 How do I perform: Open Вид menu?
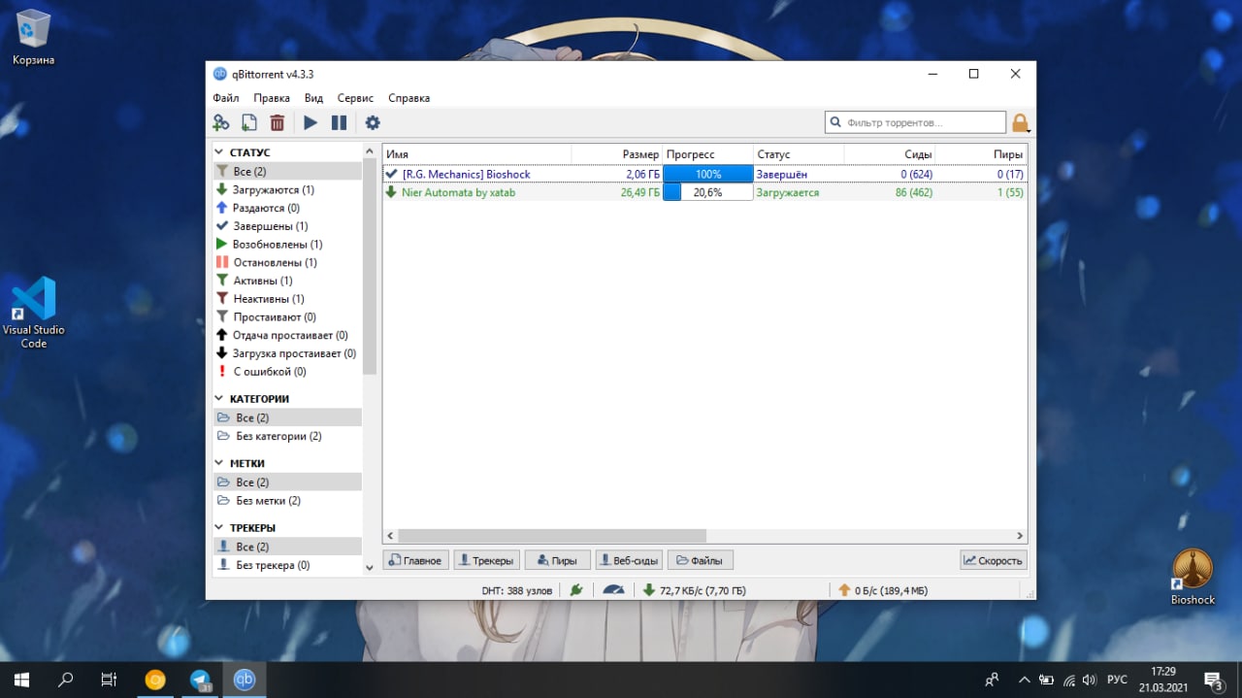(x=313, y=98)
